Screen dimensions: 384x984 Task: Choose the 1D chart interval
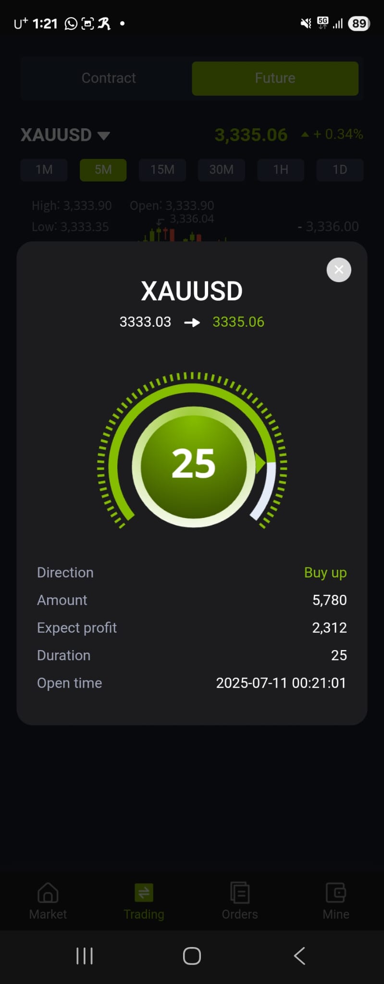(340, 170)
